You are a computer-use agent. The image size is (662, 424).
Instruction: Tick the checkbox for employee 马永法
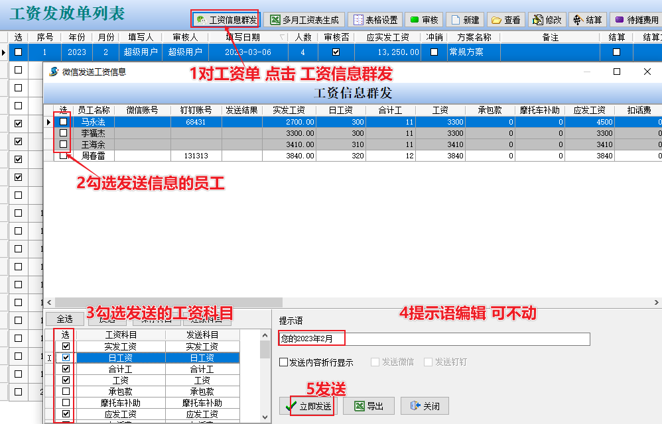click(x=64, y=122)
